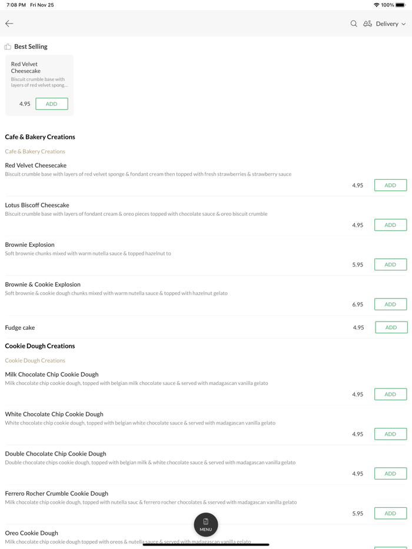Tap the Wi-Fi status icon
The width and height of the screenshot is (412, 549).
tap(376, 5)
